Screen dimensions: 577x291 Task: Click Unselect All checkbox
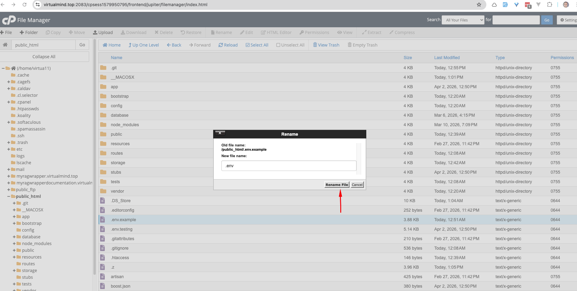click(x=290, y=45)
